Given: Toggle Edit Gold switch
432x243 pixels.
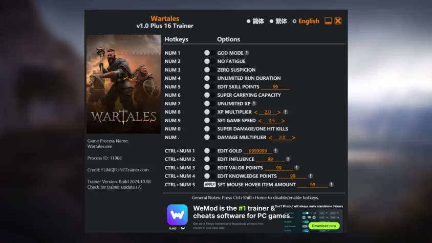Looking at the screenshot, I should 209,151.
